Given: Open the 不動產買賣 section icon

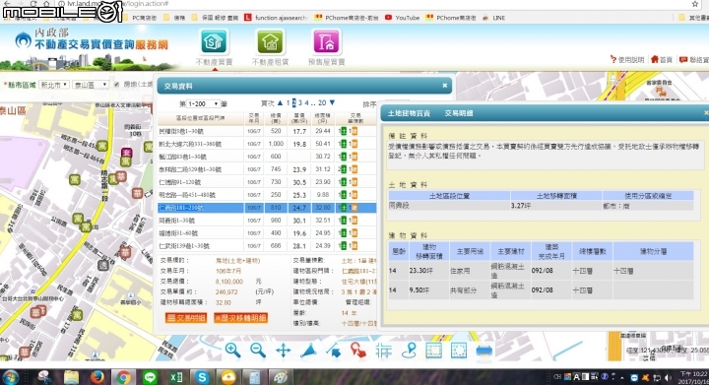Looking at the screenshot, I should coord(214,42).
